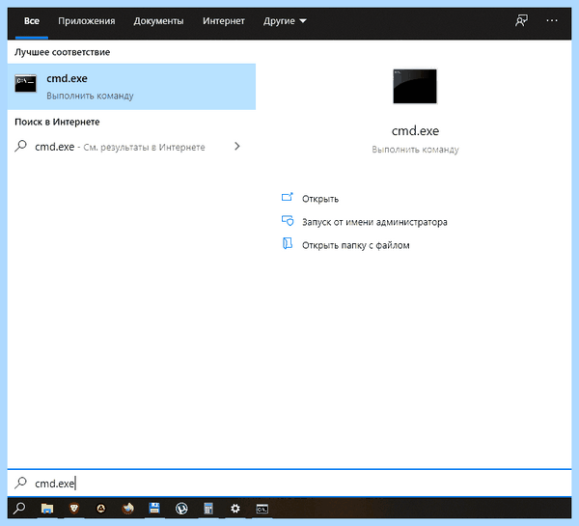Click the Открыть icon in actions list
579x526 pixels.
click(288, 197)
